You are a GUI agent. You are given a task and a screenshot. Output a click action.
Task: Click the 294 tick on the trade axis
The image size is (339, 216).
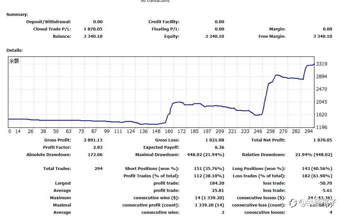point(308,131)
